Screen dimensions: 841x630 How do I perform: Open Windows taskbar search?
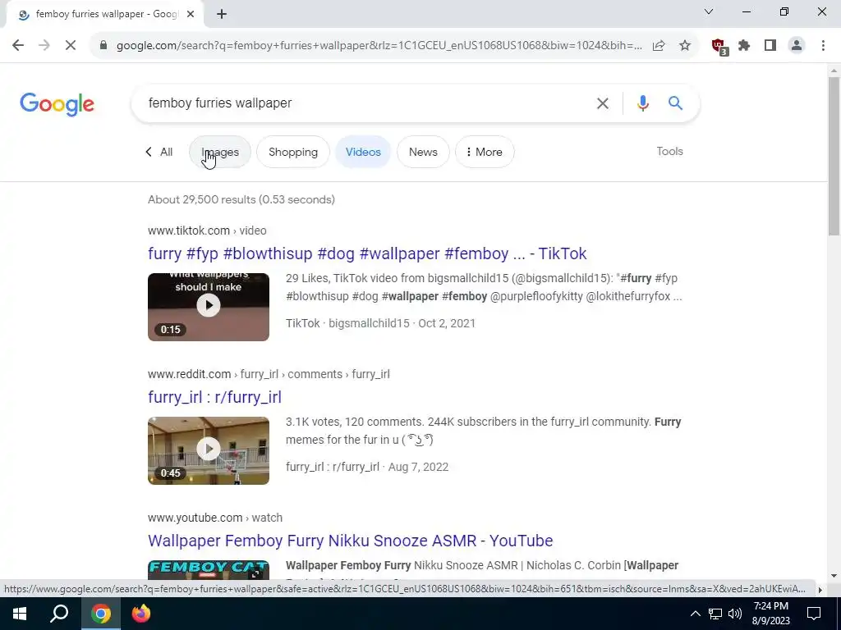[59, 614]
